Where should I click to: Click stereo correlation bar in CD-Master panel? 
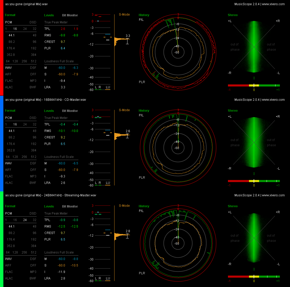tap(254, 181)
